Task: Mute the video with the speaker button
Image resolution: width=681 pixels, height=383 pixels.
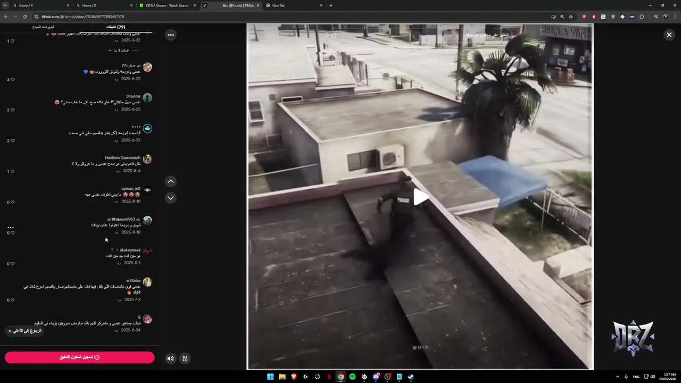Action: (x=170, y=359)
